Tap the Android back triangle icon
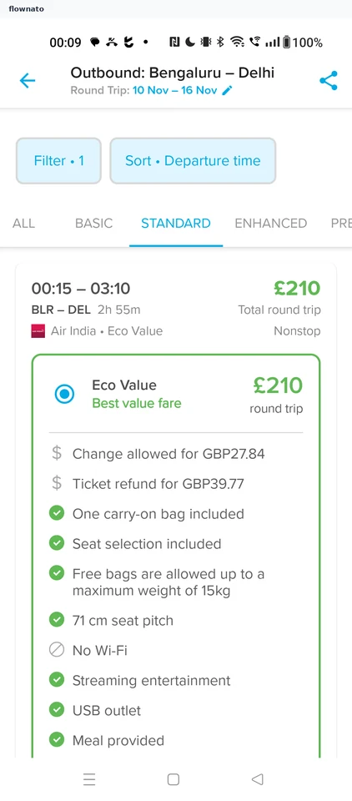This screenshot has height=801, width=352. coord(258,779)
